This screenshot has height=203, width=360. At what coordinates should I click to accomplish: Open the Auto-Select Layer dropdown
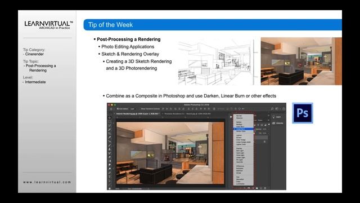(134, 109)
